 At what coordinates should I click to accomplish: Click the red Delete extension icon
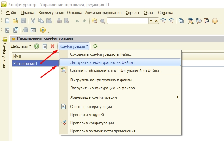tap(52, 46)
